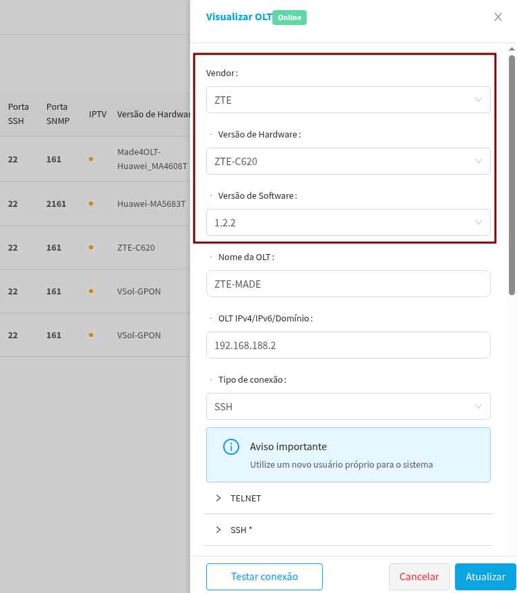Click IPTV status dot in ZTE-C620 row

tap(91, 247)
